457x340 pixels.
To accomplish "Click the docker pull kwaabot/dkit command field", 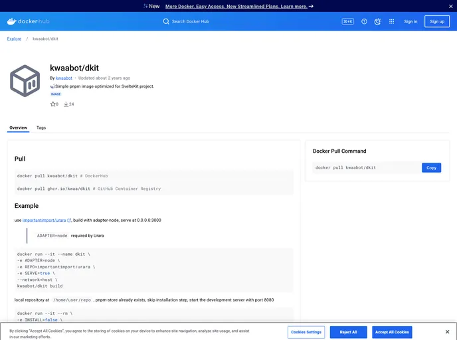I will 367,168.
